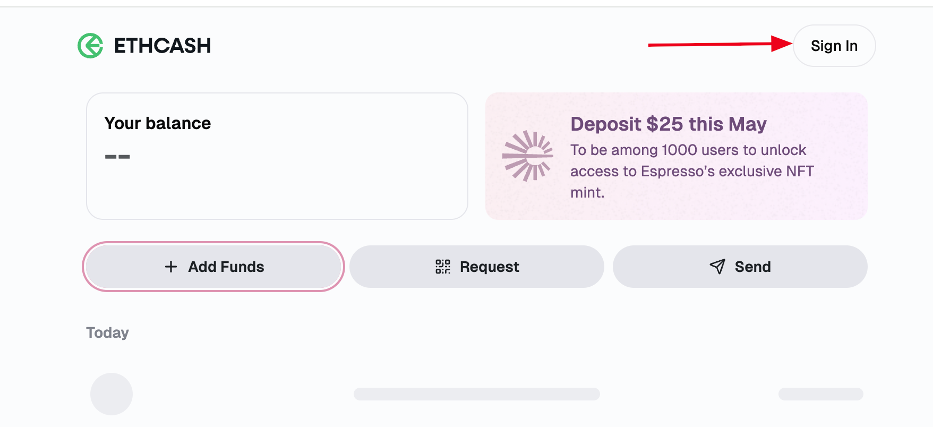Click the sunburst icon in the promo banner
The image size is (933, 427).
(528, 156)
